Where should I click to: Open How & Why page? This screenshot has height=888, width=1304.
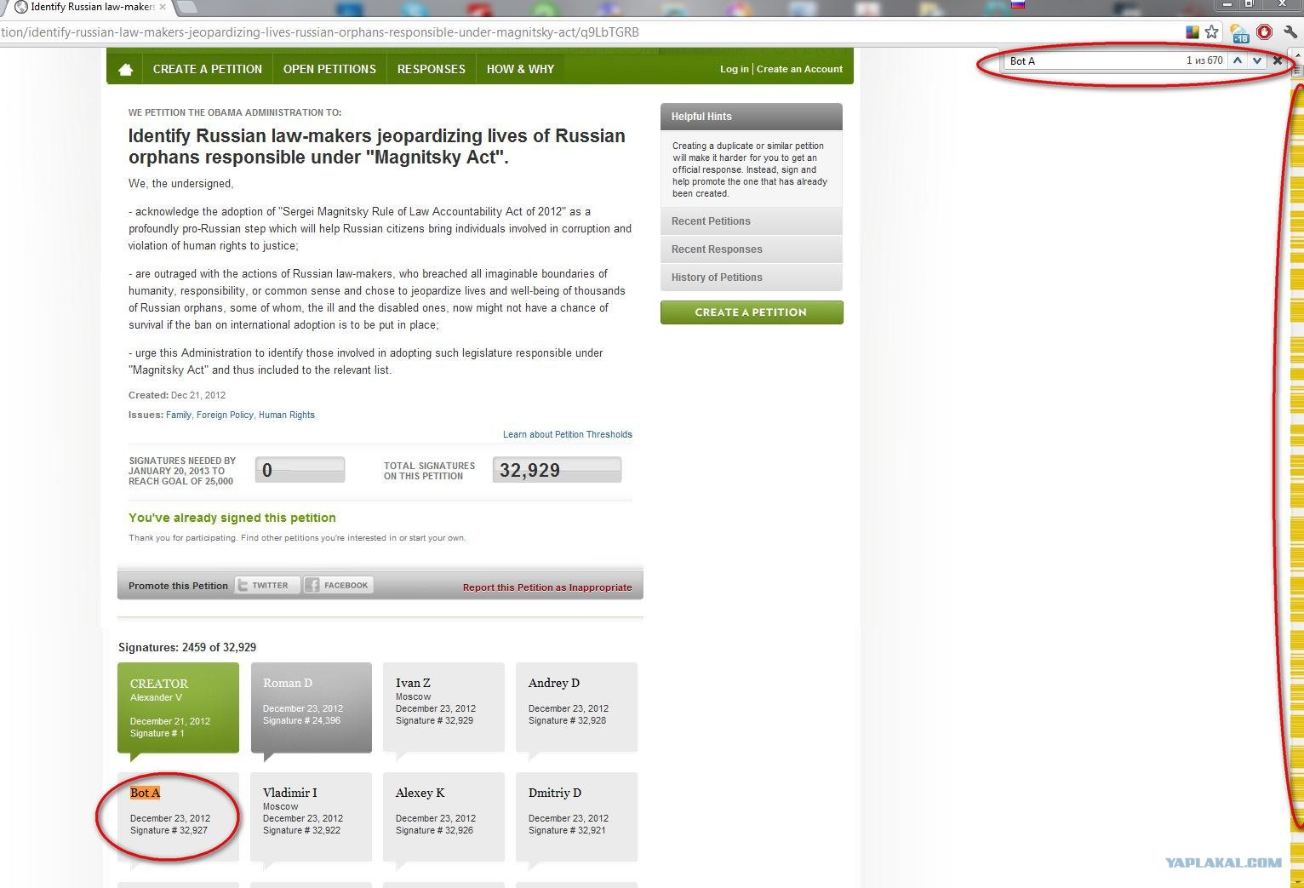coord(520,69)
